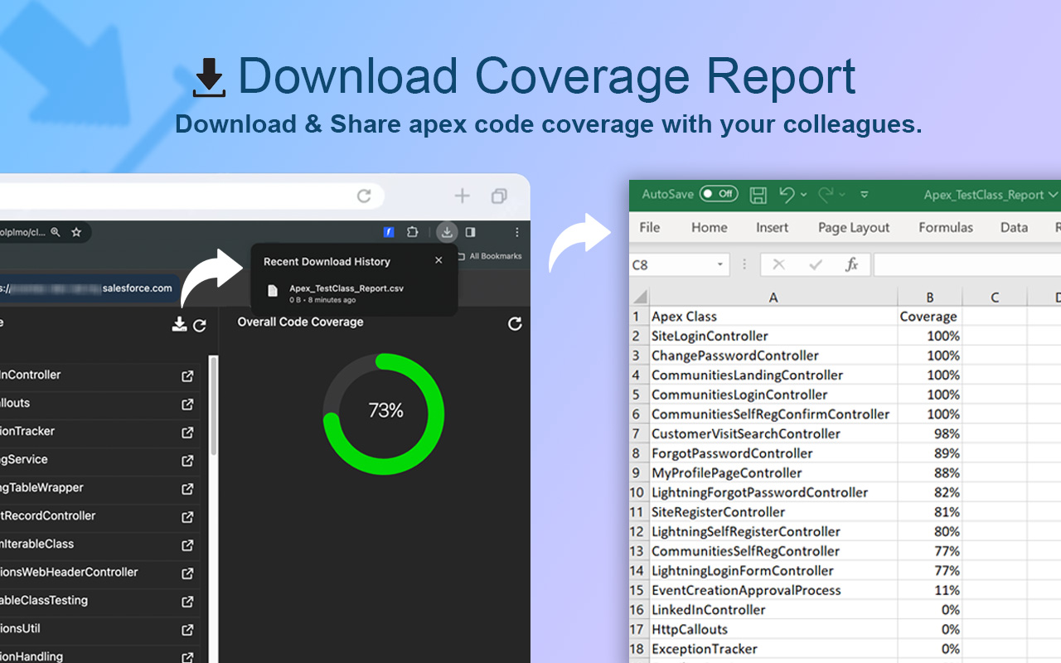Click the Excel Undo icon

click(787, 195)
